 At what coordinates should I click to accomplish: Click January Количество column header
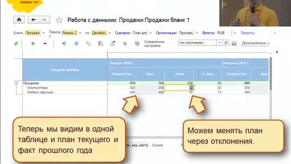tap(122, 74)
